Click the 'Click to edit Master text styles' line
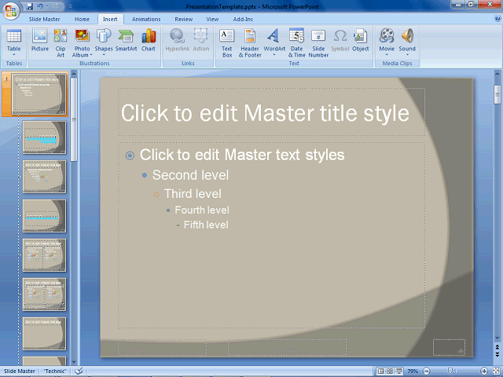This screenshot has width=503, height=377. pos(242,155)
